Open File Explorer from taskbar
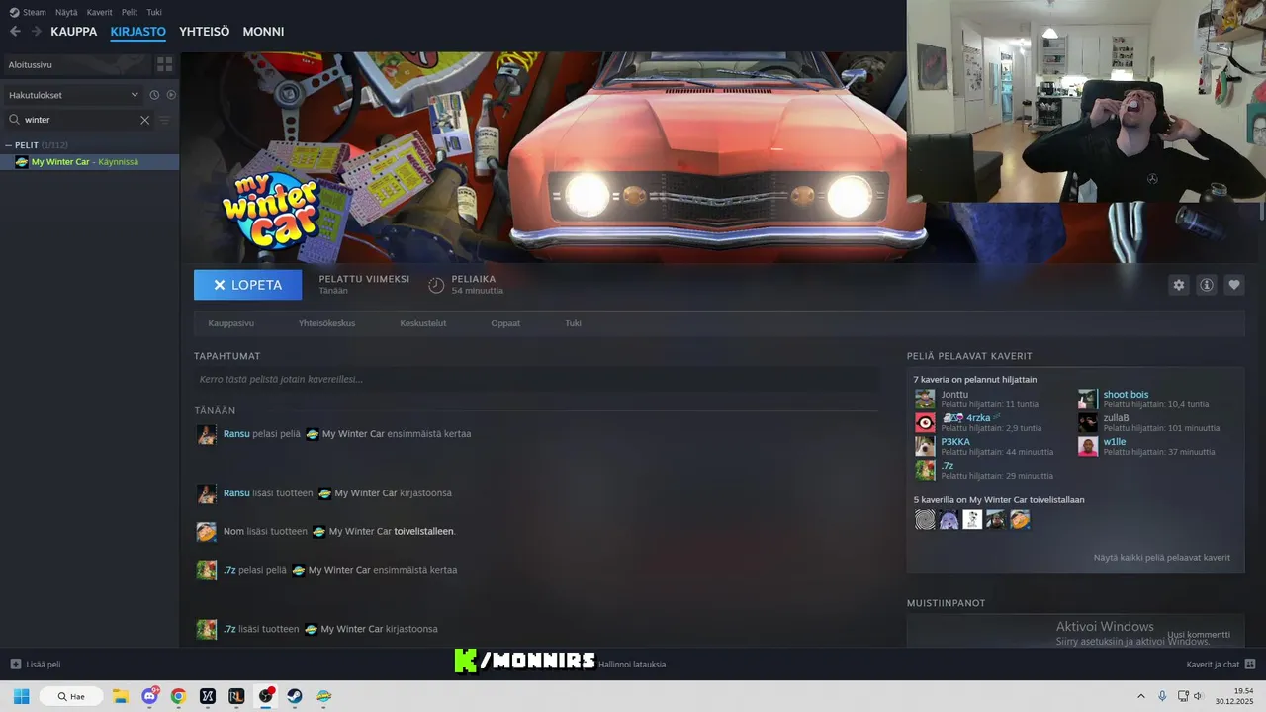This screenshot has height=712, width=1266. tap(121, 696)
